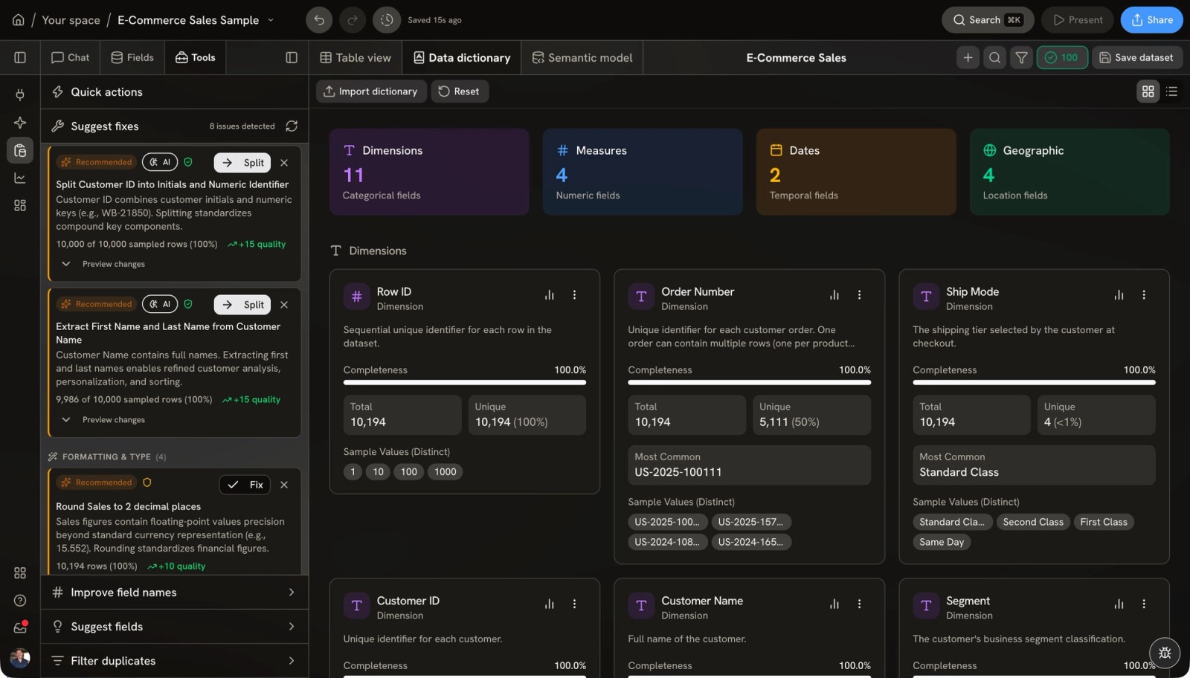The image size is (1190, 678).
Task: Switch to Chat tab
Action: [70, 57]
